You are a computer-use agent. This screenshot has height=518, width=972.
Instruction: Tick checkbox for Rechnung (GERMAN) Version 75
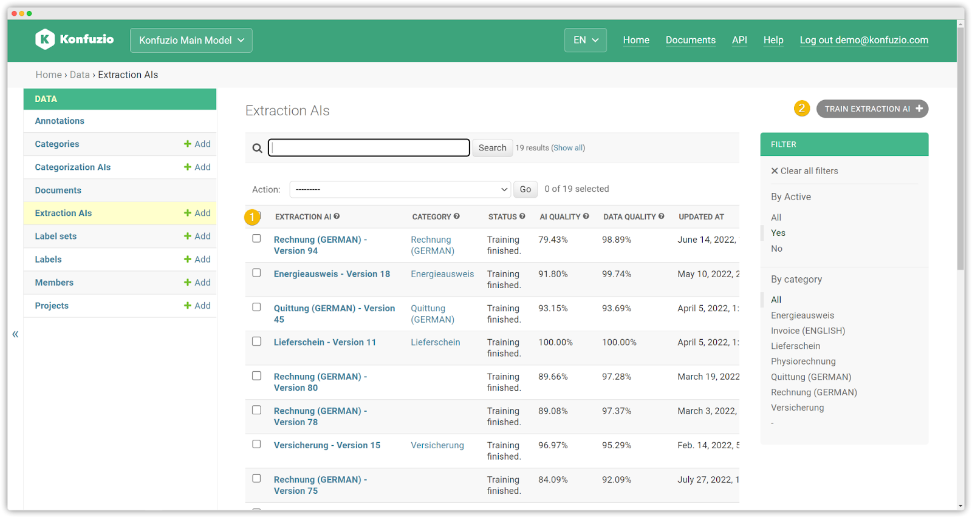click(x=257, y=479)
